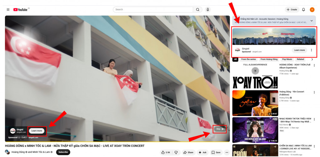Open CHỐN SA MẠC Corner Live title
The image size is (320, 157).
296,147
